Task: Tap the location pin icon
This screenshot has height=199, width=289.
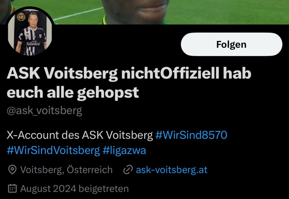Action: pos(12,170)
